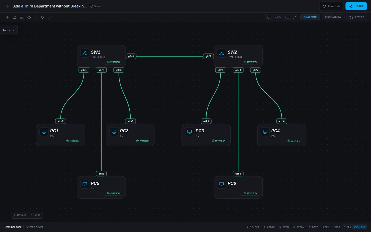Click the Saved cloud status indicator
371x232 pixels.
click(x=96, y=6)
